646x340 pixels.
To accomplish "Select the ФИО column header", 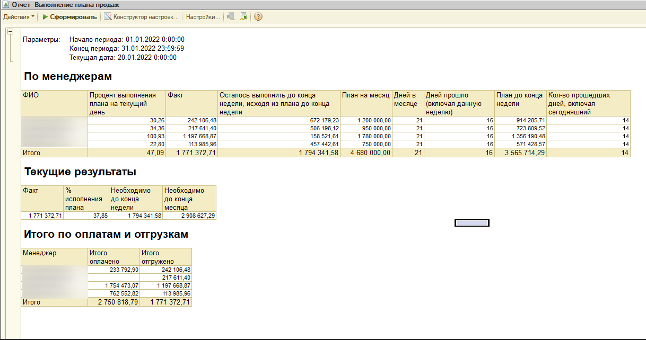I will click(x=54, y=103).
